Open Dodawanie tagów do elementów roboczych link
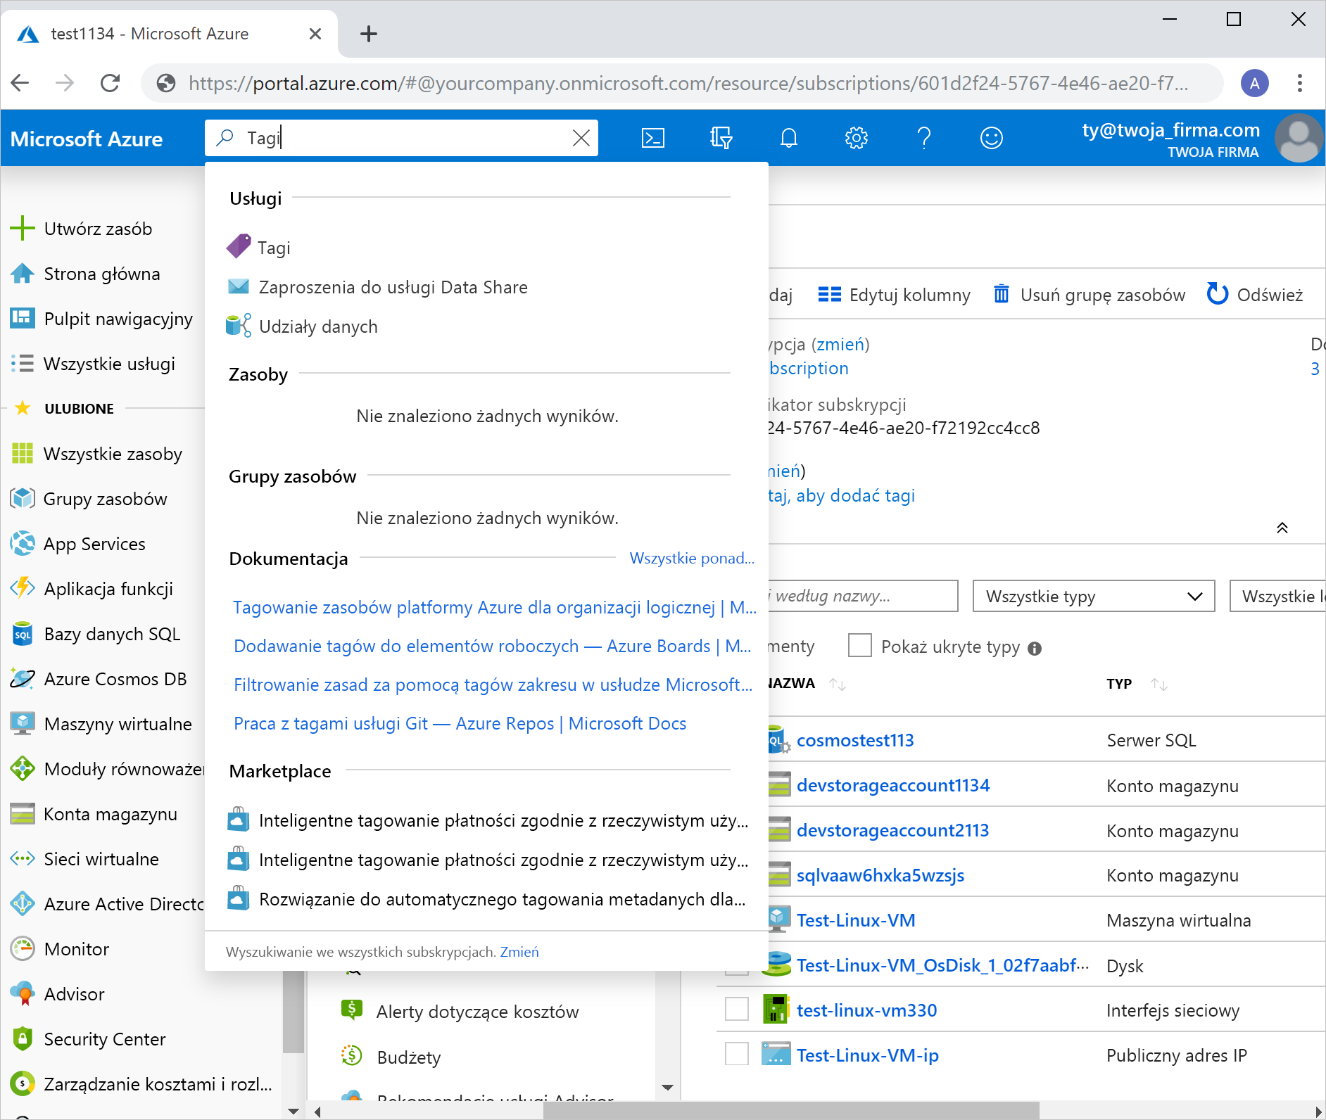The width and height of the screenshot is (1326, 1120). (x=493, y=646)
